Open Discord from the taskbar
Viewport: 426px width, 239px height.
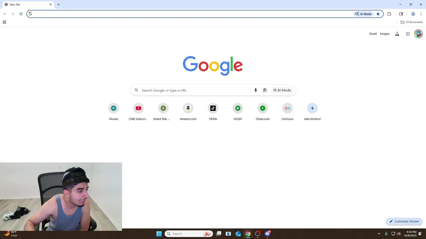click(267, 234)
